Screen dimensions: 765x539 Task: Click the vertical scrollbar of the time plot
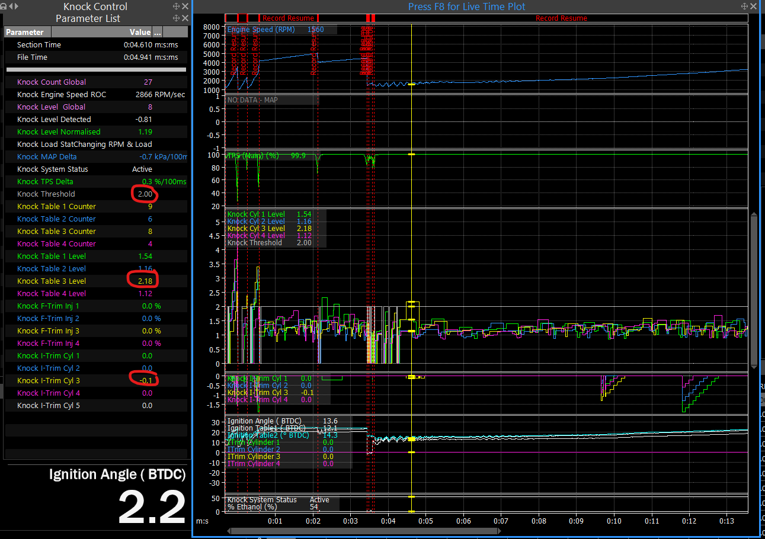pyautogui.click(x=754, y=290)
